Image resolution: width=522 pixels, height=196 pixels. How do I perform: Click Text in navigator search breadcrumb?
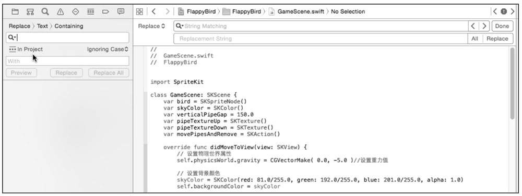pos(42,26)
